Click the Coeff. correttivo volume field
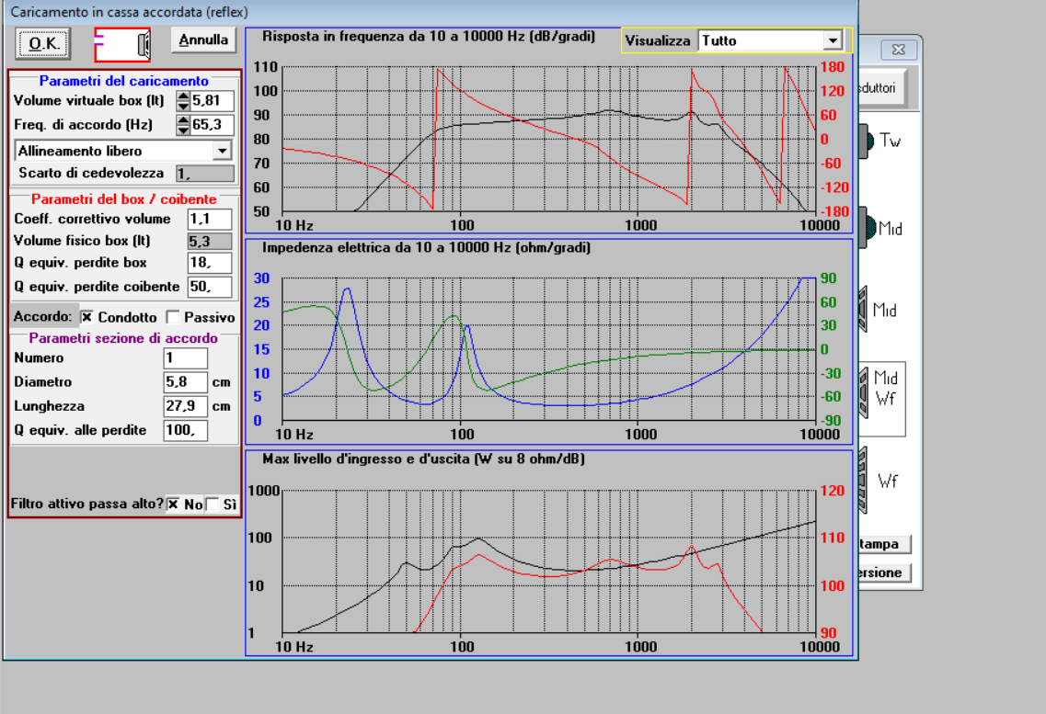Screen dimensions: 1046x714 (x=210, y=219)
